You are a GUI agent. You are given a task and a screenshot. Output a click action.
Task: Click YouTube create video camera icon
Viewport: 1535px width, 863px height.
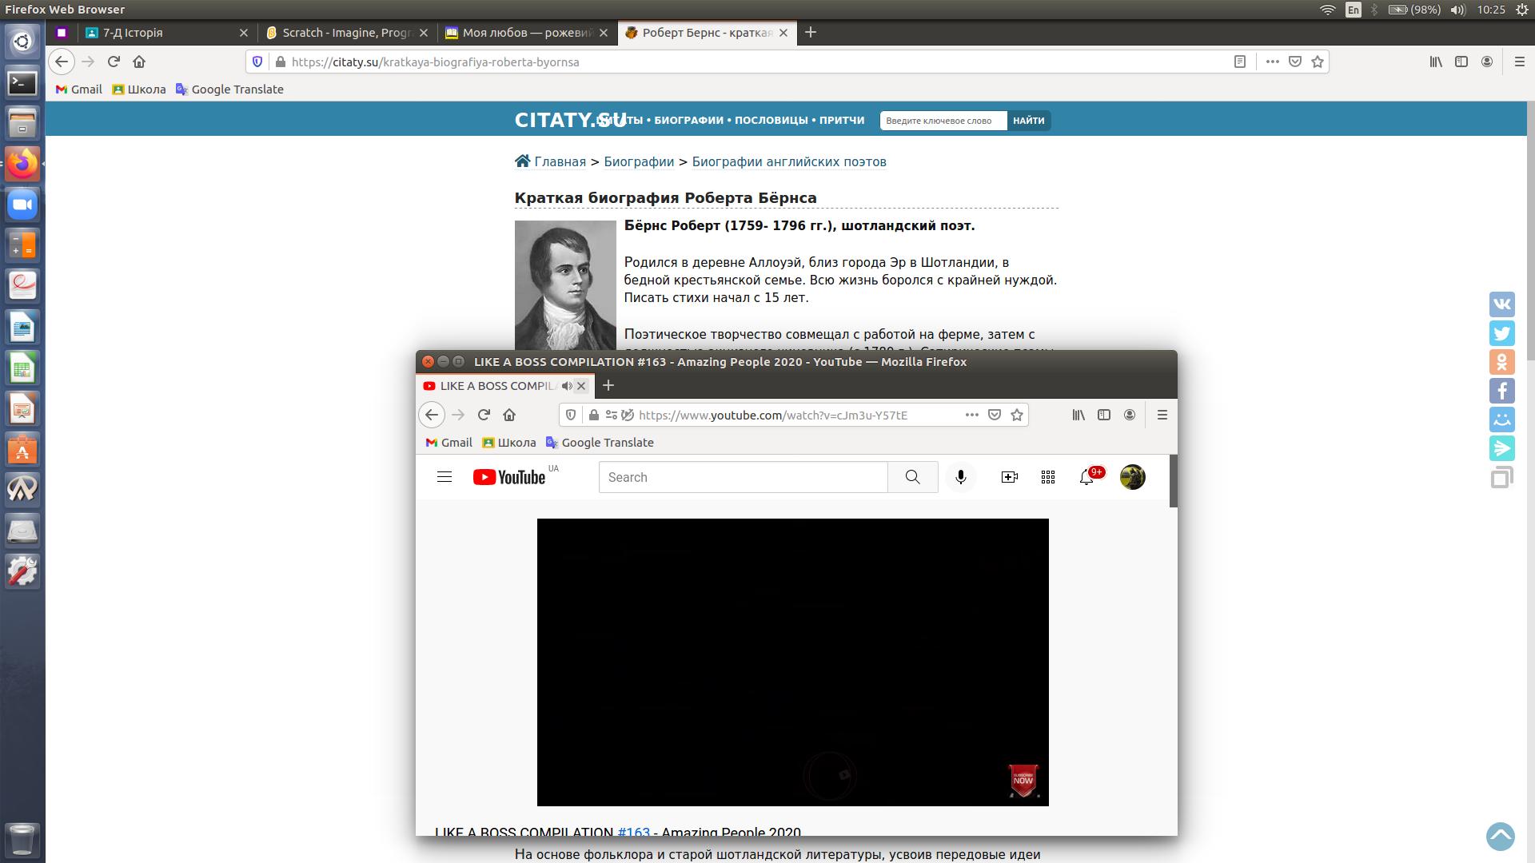coord(1009,477)
